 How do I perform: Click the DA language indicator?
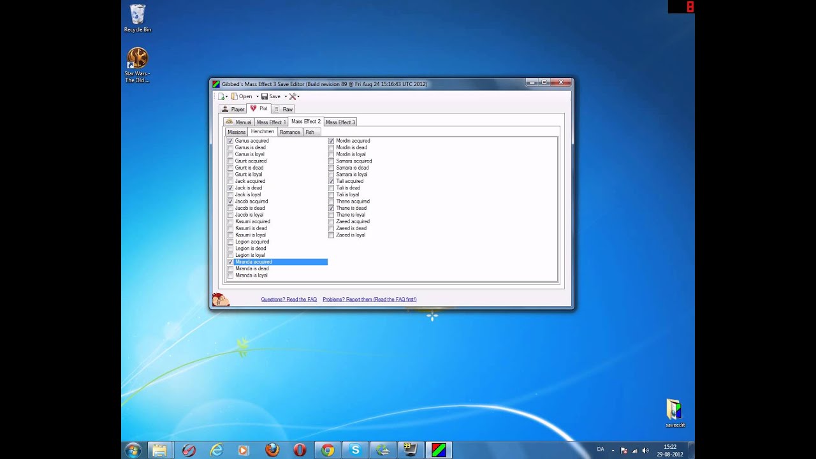(601, 449)
